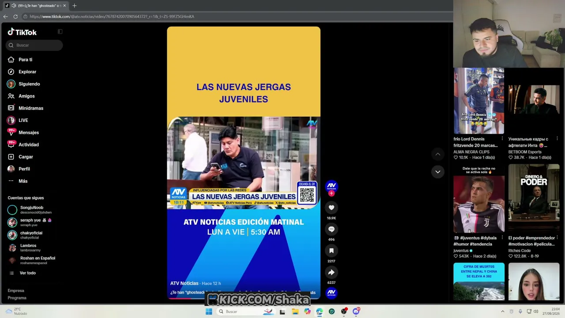Image resolution: width=565 pixels, height=318 pixels.
Task: Open the Explorar page
Action: click(x=22, y=72)
